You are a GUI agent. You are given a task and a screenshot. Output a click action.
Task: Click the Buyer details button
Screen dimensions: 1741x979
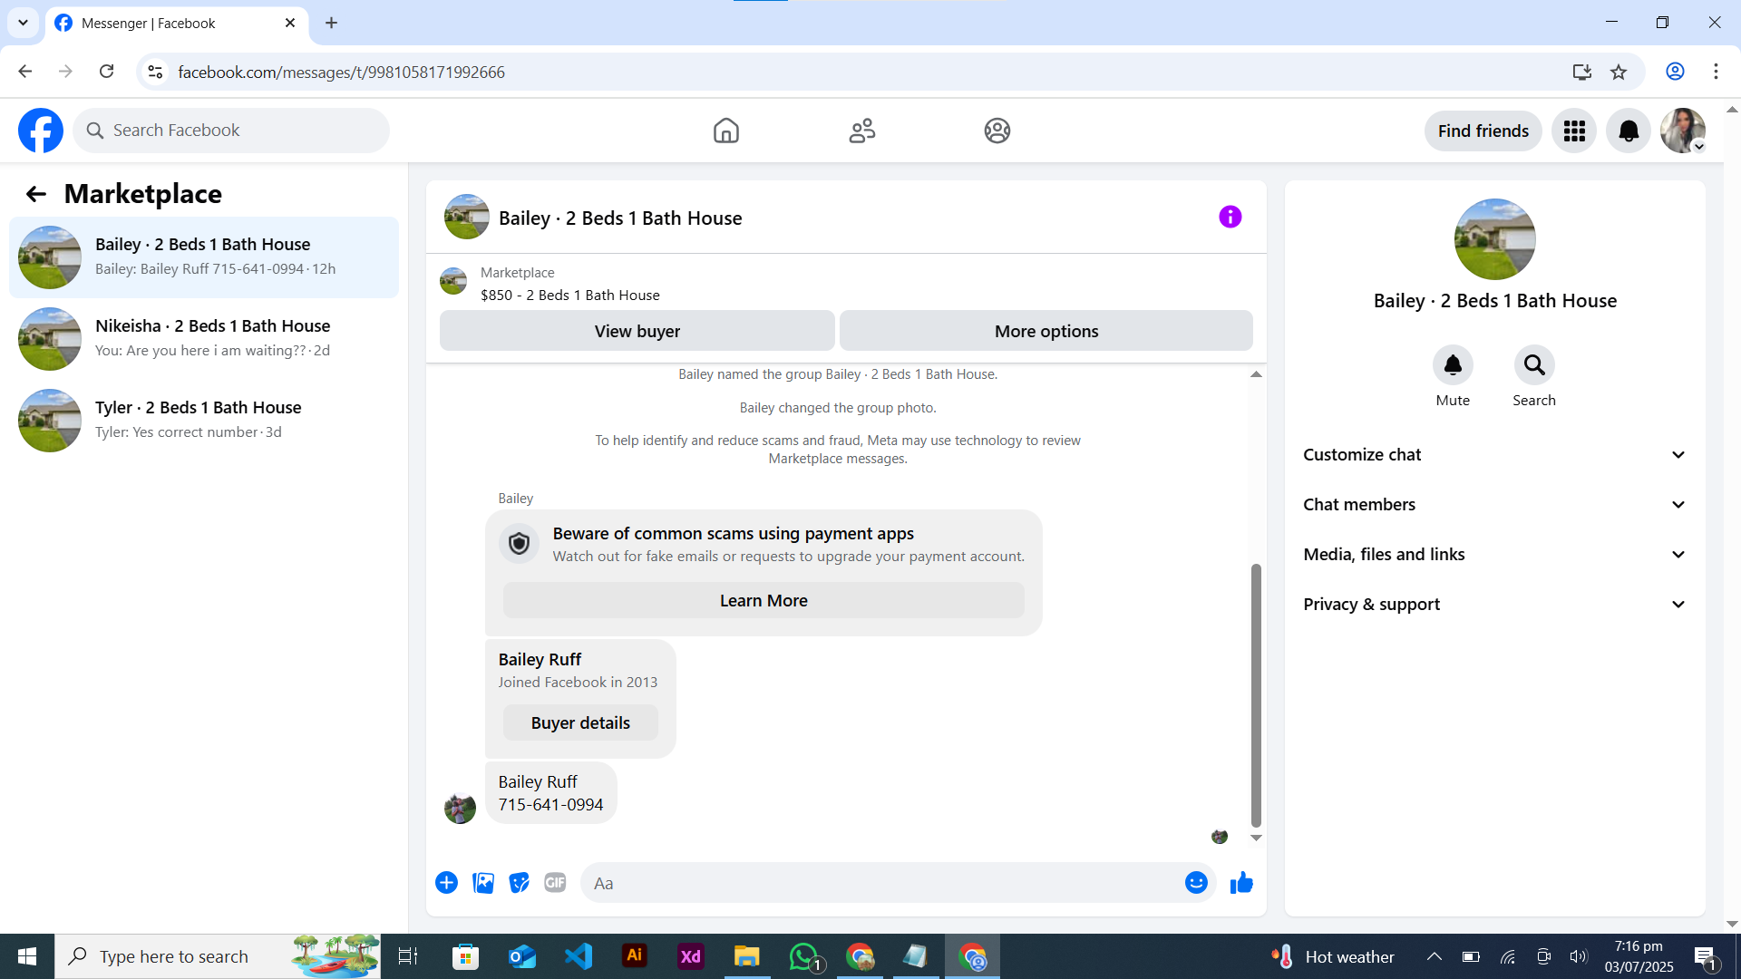click(580, 723)
